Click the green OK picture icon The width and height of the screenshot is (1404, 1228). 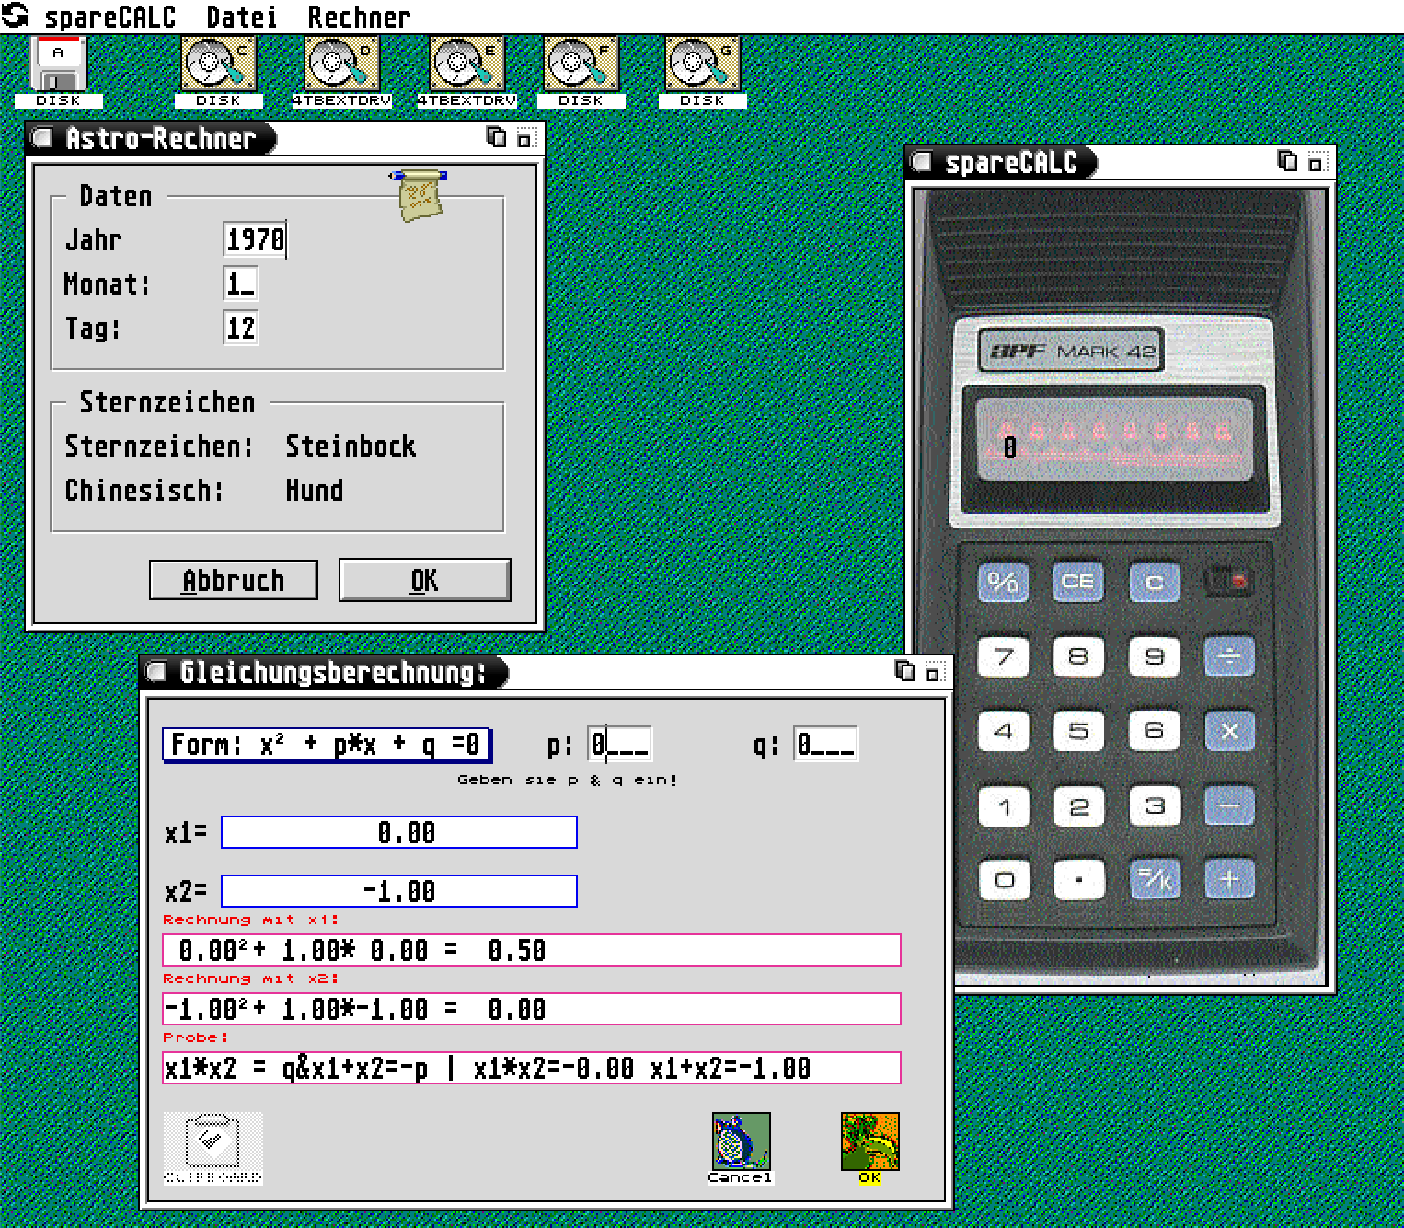tap(869, 1141)
